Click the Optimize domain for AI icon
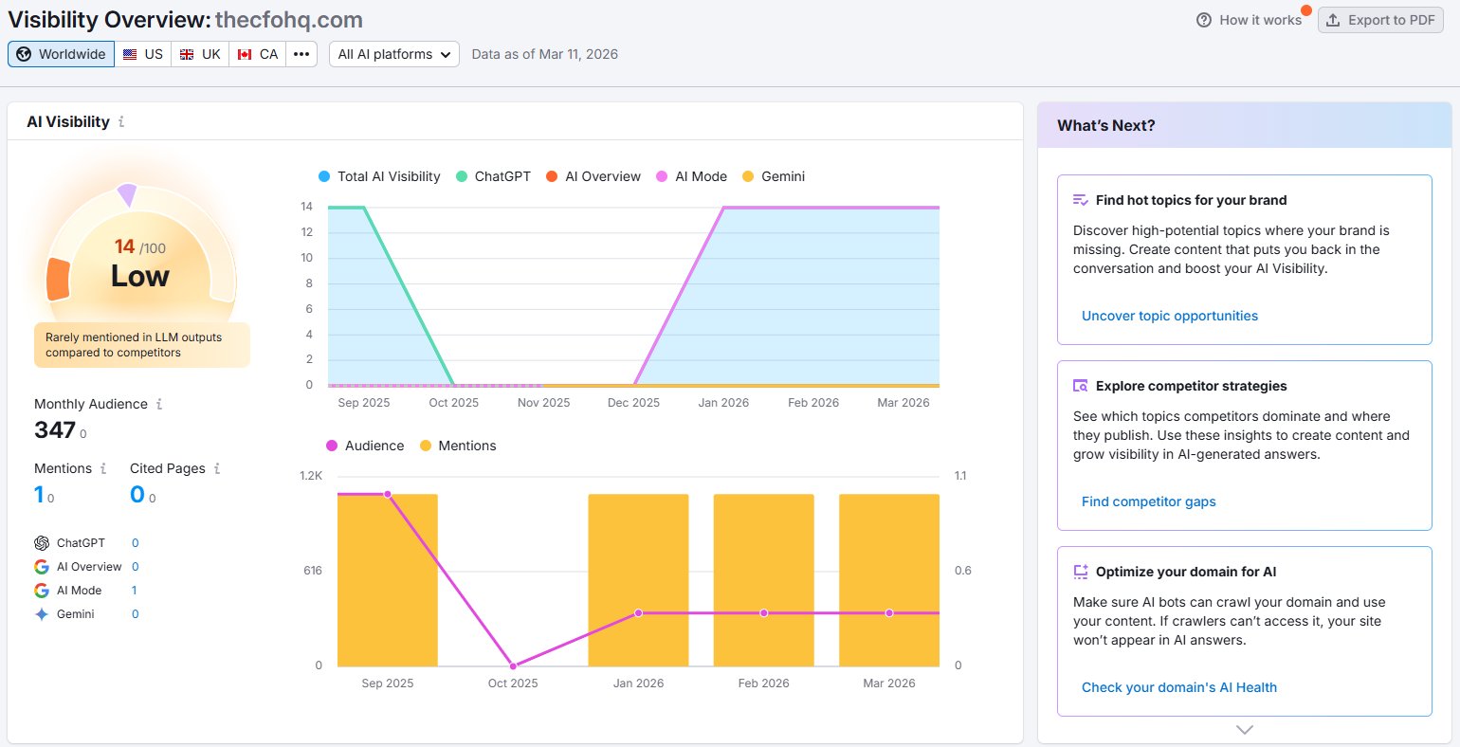1460x747 pixels. pos(1080,572)
